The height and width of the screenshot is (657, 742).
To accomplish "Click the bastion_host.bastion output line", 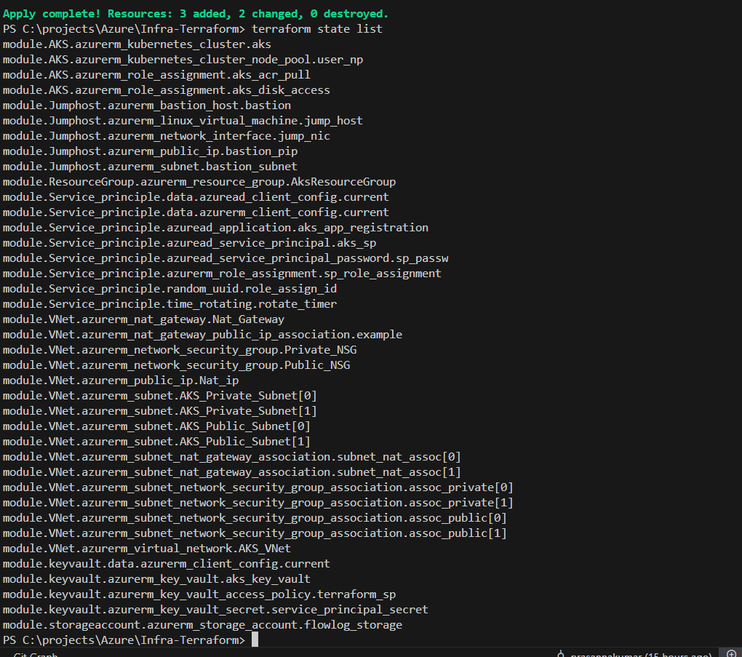I will click(x=146, y=105).
